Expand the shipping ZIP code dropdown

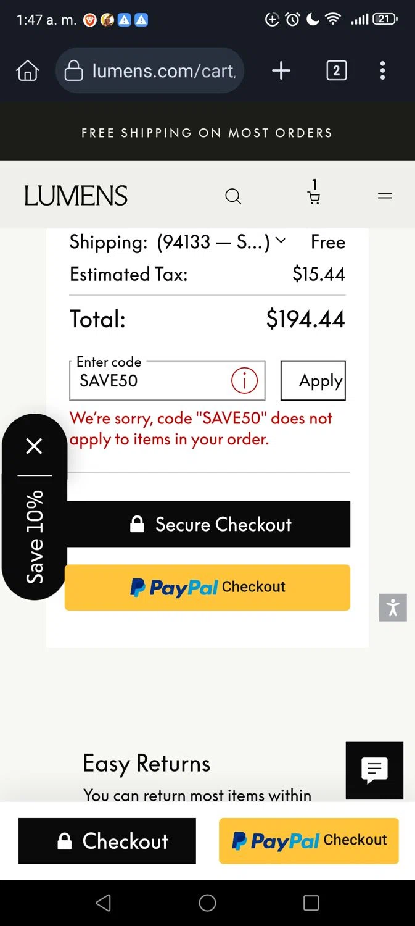tap(280, 241)
